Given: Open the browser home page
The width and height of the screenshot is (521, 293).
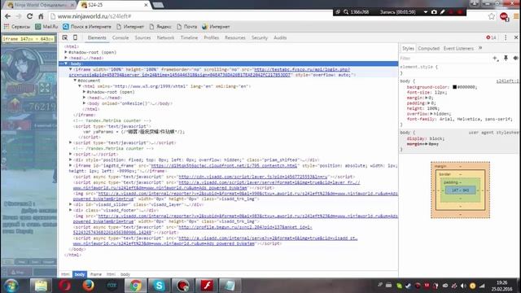Looking at the screenshot, I should (x=41, y=16).
